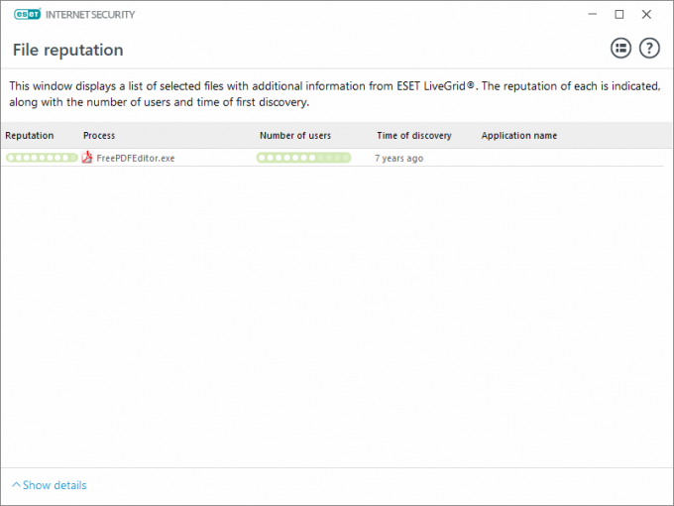Click the "7 years ago" discovery time
This screenshot has height=506, width=674.
tap(398, 158)
